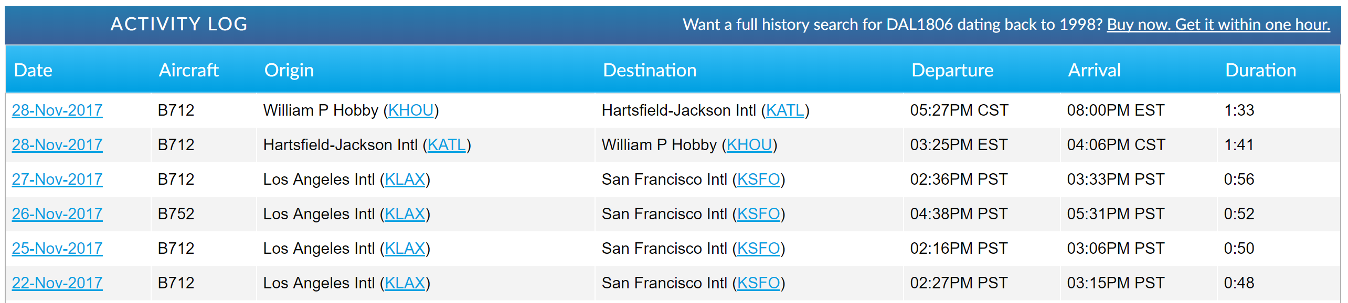Open the 22-Nov-2017 flight date link
The image size is (1348, 303).
[57, 283]
